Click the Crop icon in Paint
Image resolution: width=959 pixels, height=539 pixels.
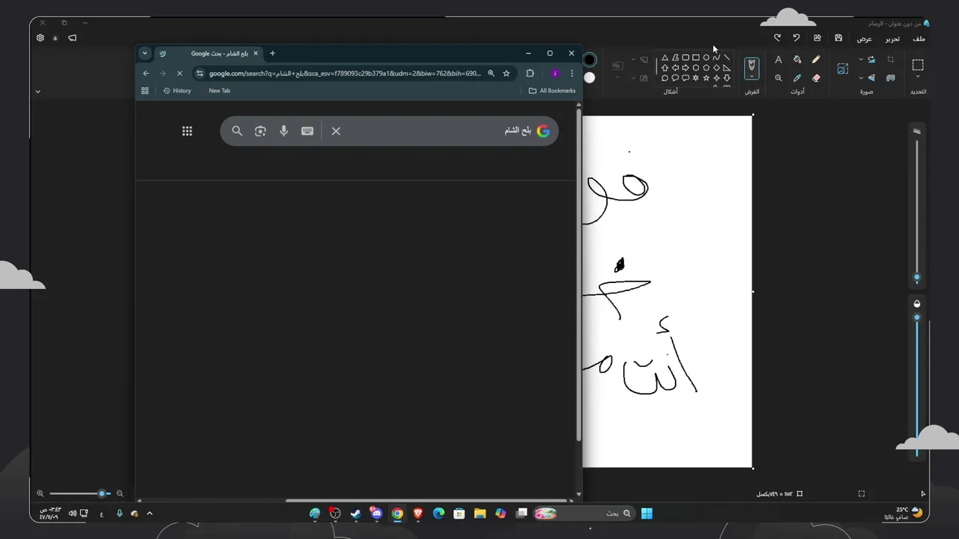[891, 60]
